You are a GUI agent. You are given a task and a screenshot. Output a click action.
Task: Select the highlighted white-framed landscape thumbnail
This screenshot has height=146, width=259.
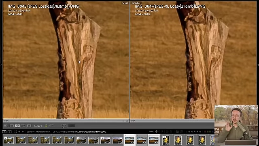(129, 140)
